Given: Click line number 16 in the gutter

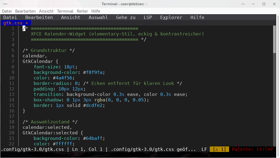Looking at the screenshot, I should tap(12, 111).
